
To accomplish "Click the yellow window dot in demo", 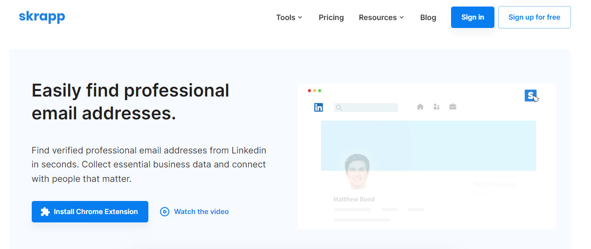I will (x=314, y=90).
